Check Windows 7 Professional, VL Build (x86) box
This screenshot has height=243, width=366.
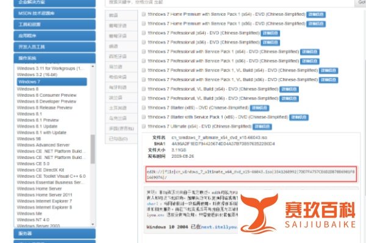[143, 98]
